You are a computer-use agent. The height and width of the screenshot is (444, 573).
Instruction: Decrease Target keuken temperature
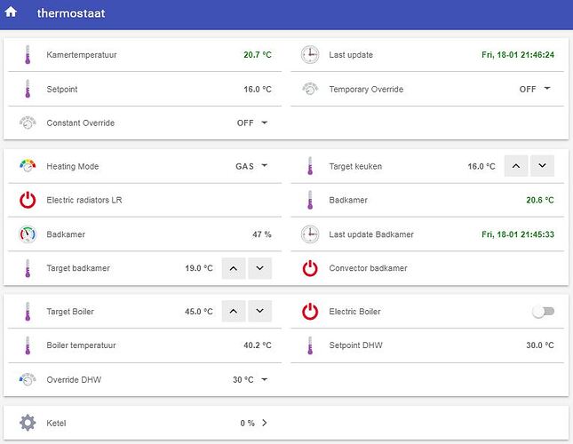pos(542,166)
